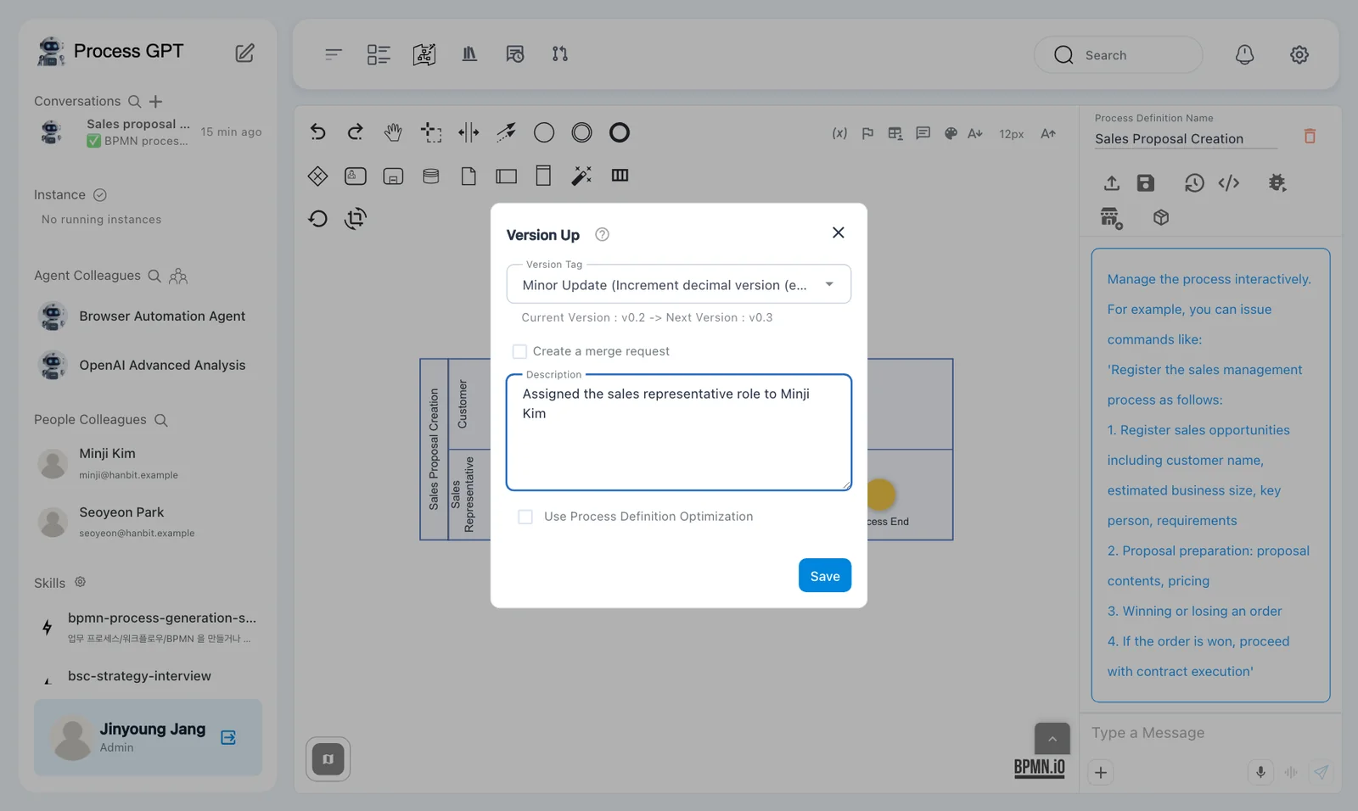Screen dimensions: 1358x811
Task: Activate the lasso selection tool
Action: click(x=431, y=132)
